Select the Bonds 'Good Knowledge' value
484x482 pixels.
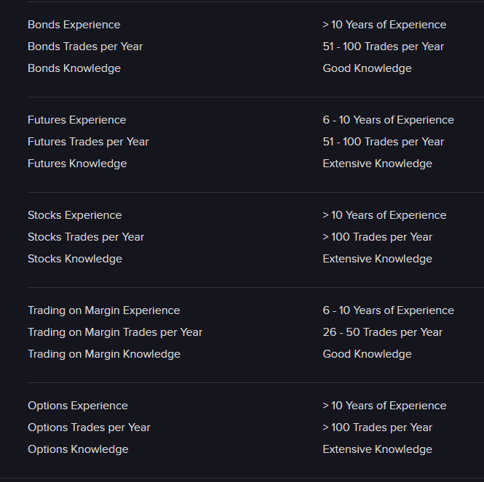[367, 68]
